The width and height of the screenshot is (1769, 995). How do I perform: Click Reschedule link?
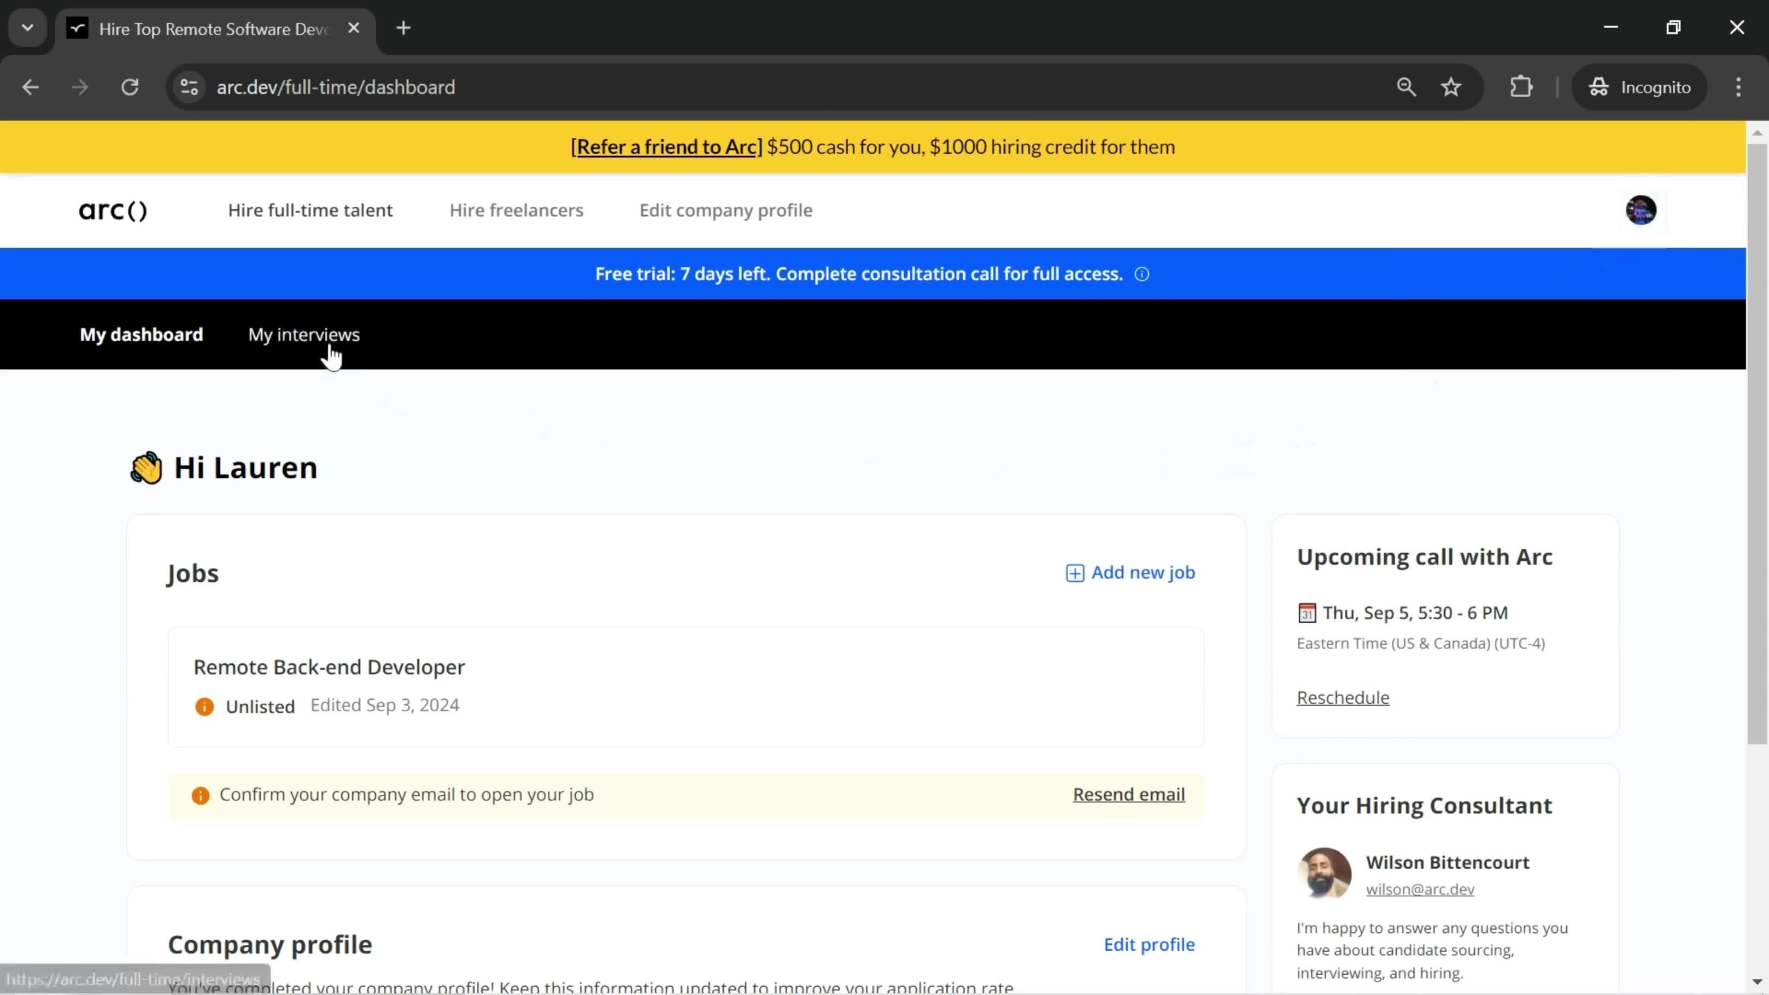(1342, 698)
